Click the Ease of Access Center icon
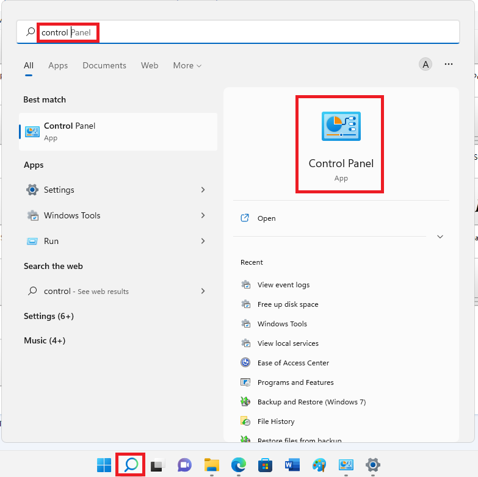 245,362
